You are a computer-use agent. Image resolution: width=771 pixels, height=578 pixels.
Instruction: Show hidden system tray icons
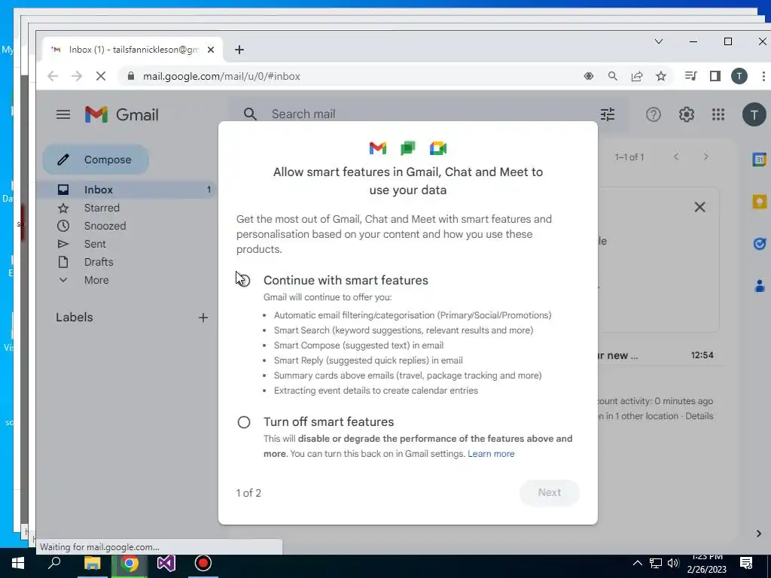coord(637,563)
